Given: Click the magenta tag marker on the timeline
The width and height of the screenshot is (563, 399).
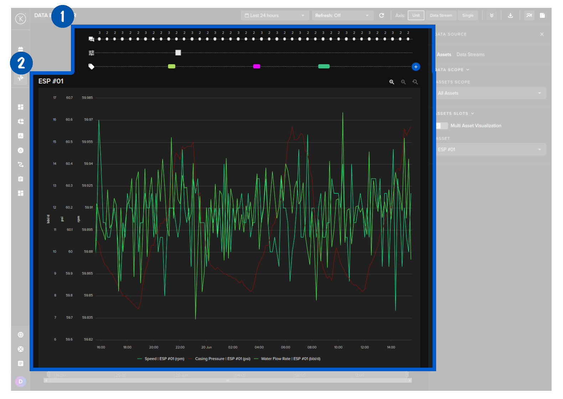Looking at the screenshot, I should [257, 66].
